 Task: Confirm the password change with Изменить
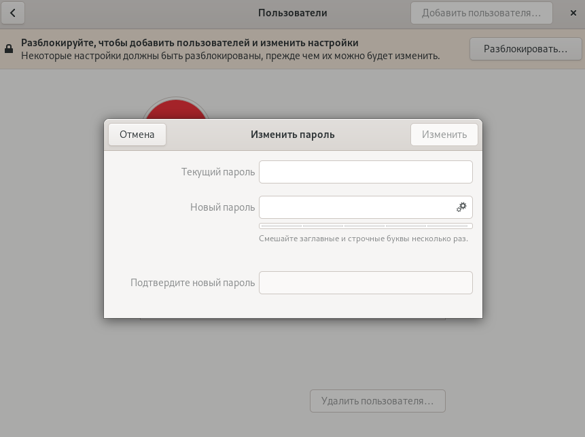(x=444, y=135)
